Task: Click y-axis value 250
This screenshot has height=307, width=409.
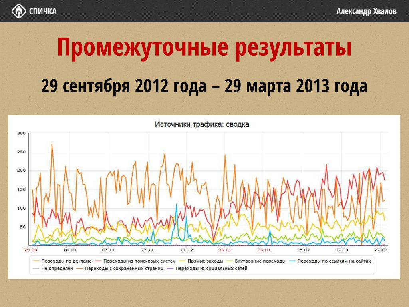Action: tap(22, 152)
